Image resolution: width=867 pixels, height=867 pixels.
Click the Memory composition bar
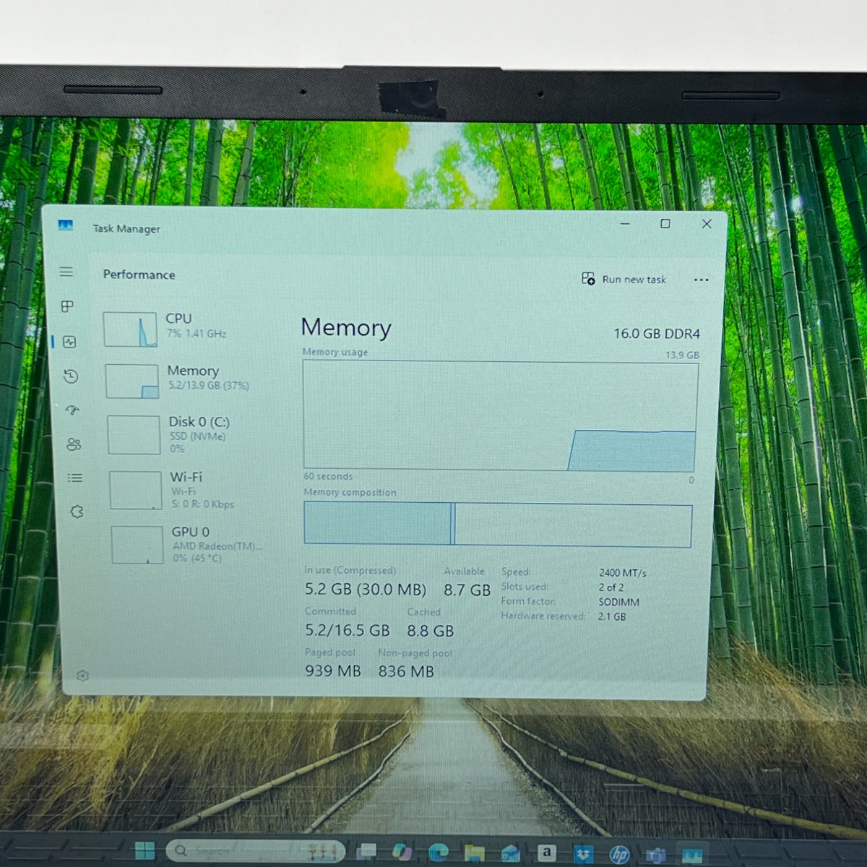click(498, 524)
